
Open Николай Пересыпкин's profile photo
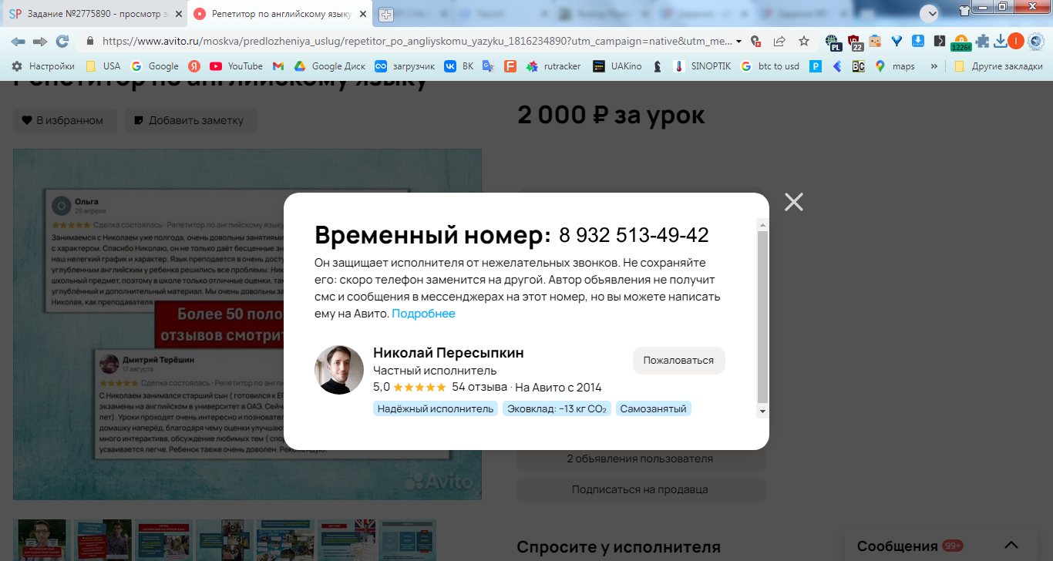(x=339, y=370)
